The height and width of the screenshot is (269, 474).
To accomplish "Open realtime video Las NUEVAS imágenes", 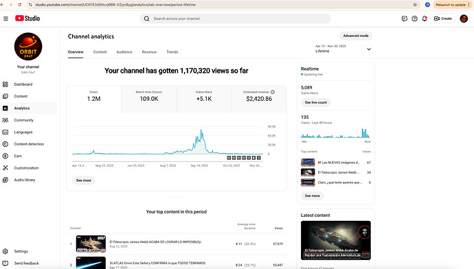I will pyautogui.click(x=335, y=163).
